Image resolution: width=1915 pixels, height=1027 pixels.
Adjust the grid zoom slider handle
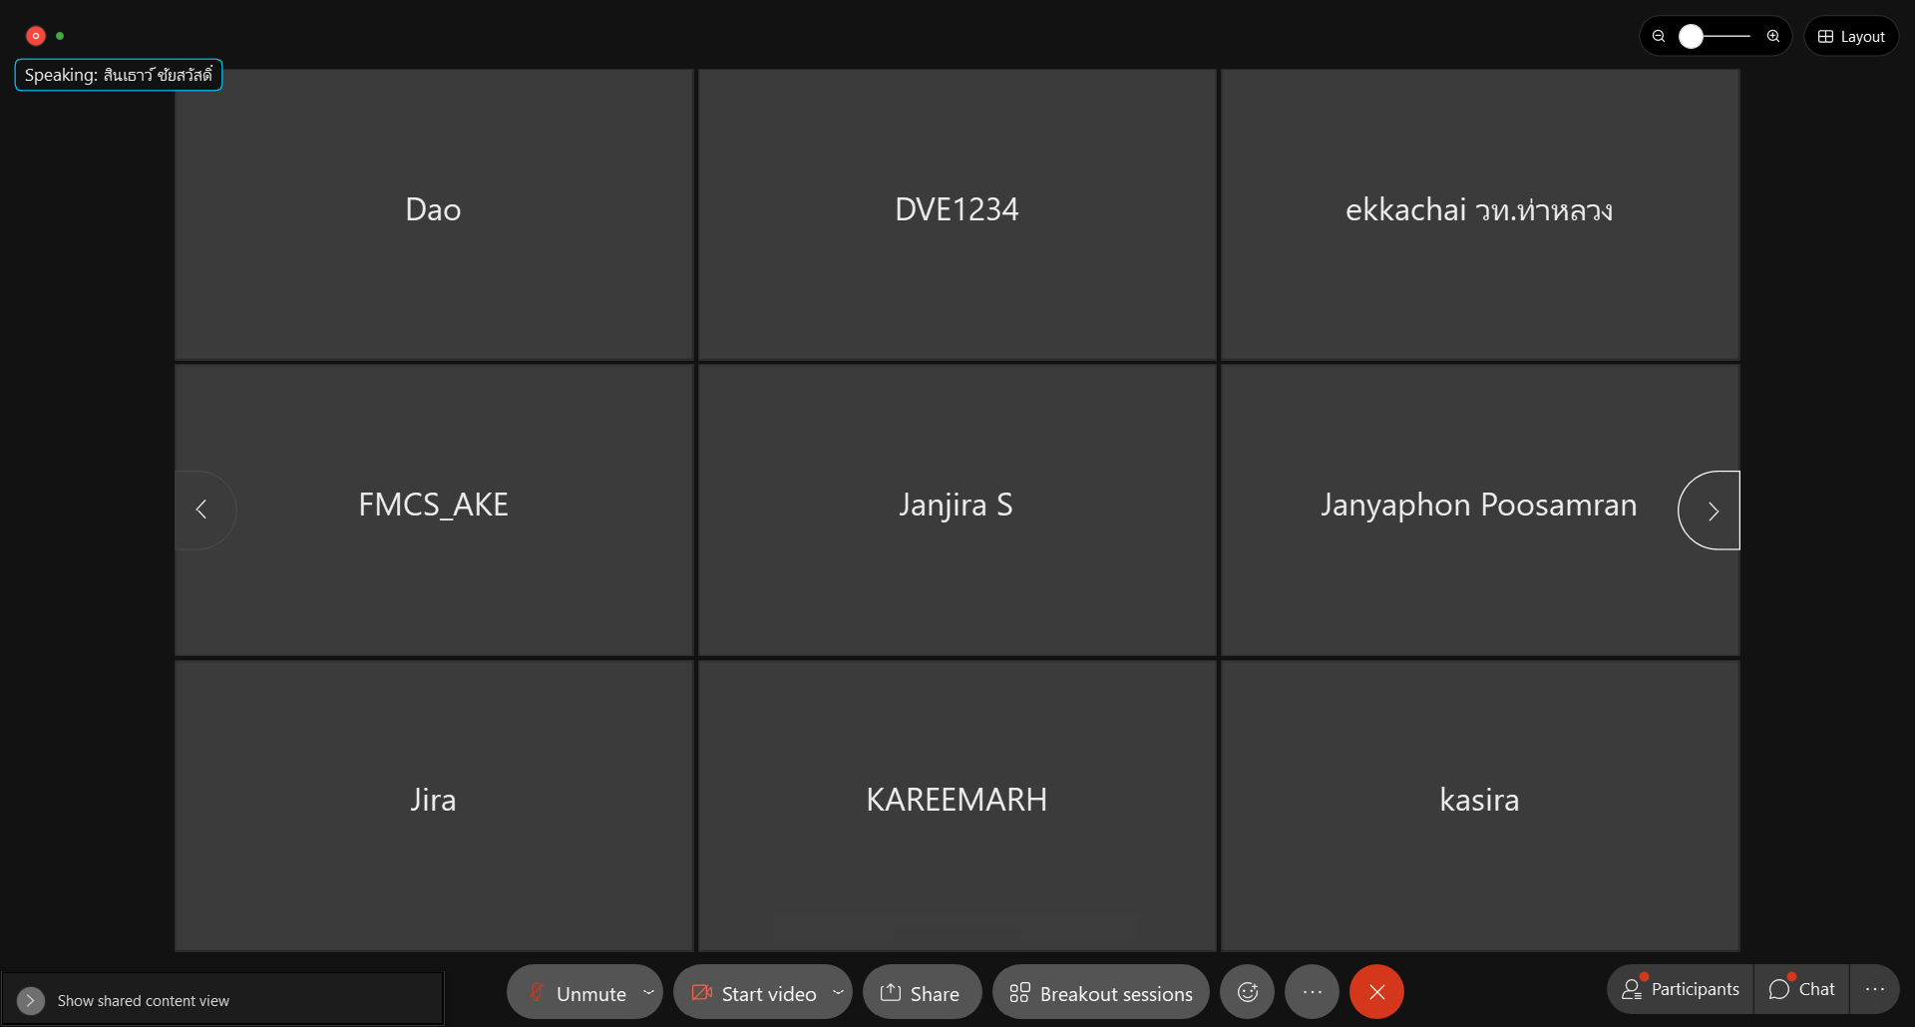(x=1691, y=36)
